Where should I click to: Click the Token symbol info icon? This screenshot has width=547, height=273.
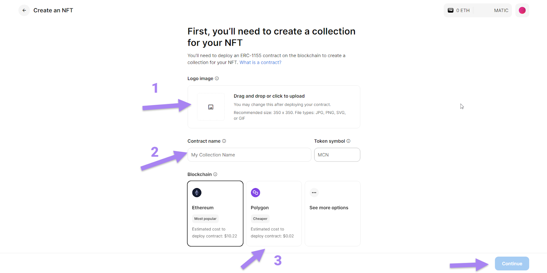pos(349,141)
